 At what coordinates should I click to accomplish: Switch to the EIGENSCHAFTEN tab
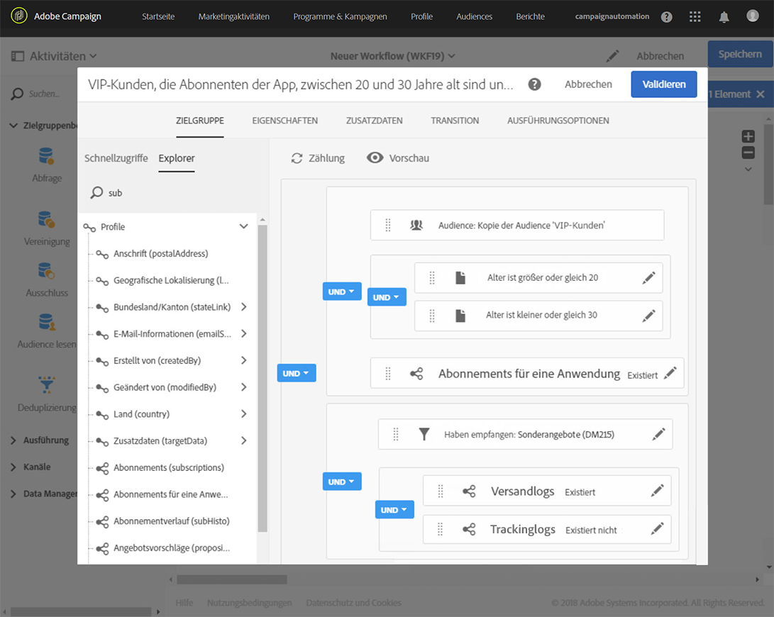284,121
